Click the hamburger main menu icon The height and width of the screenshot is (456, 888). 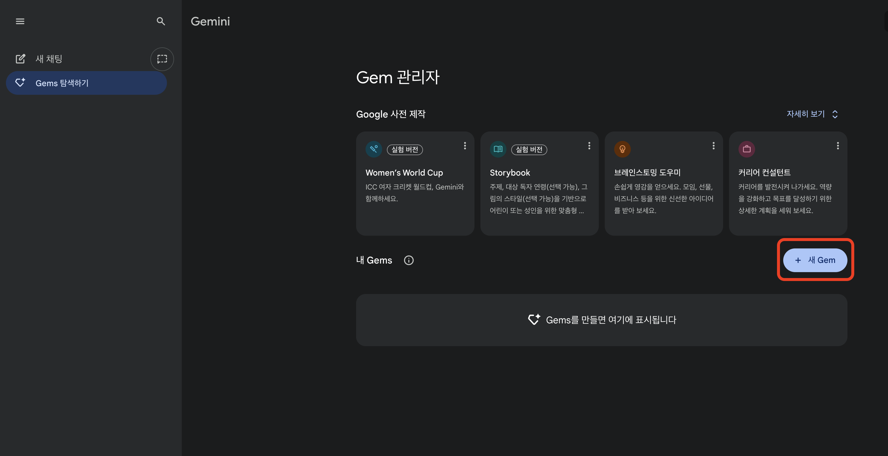(20, 21)
